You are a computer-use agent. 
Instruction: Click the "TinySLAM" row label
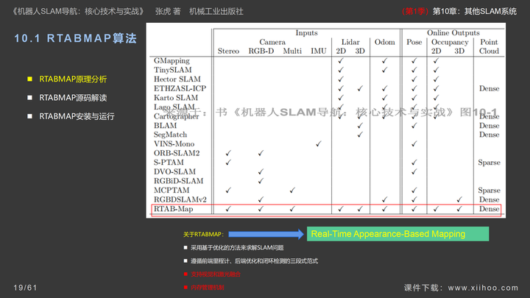pyautogui.click(x=173, y=70)
